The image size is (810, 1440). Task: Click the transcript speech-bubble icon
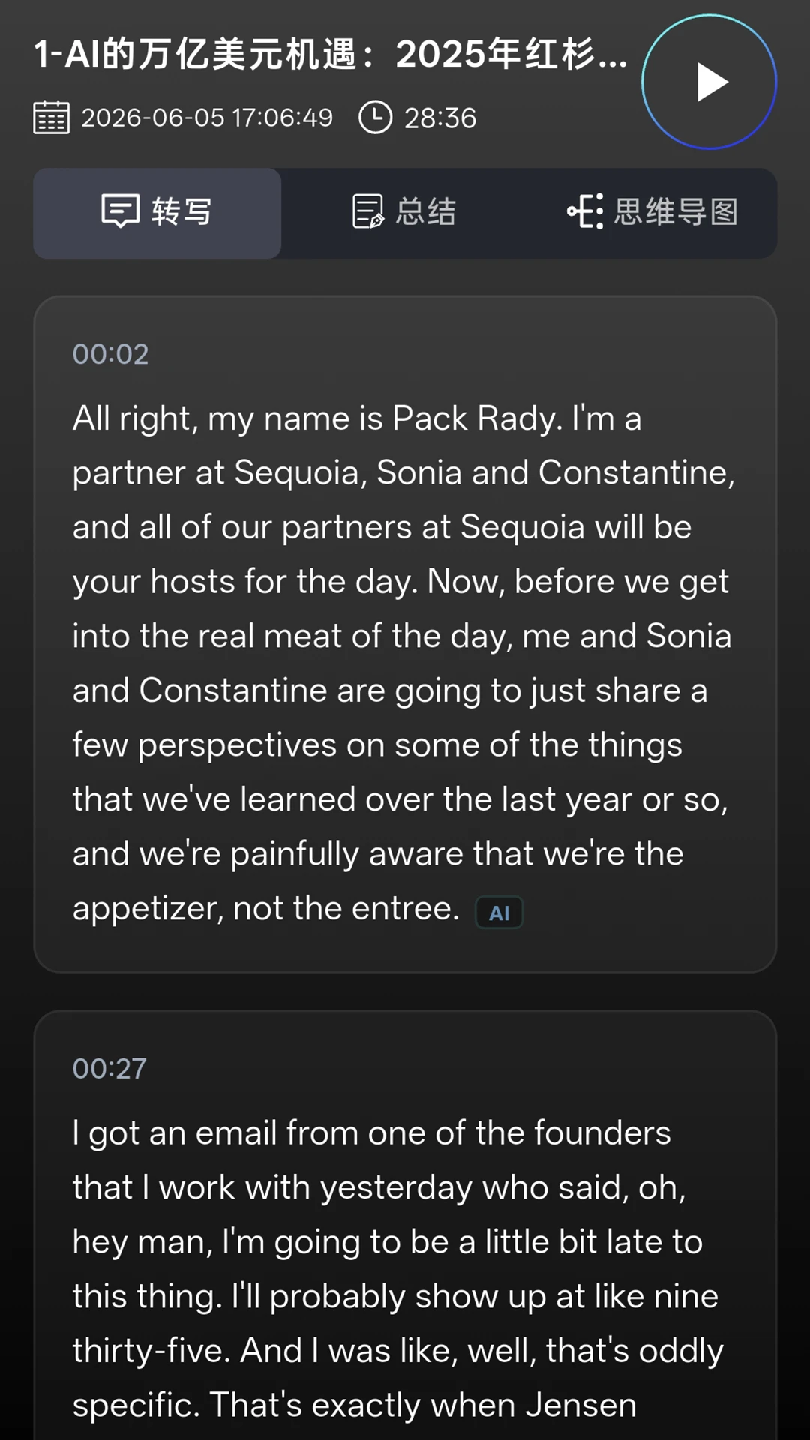point(121,211)
